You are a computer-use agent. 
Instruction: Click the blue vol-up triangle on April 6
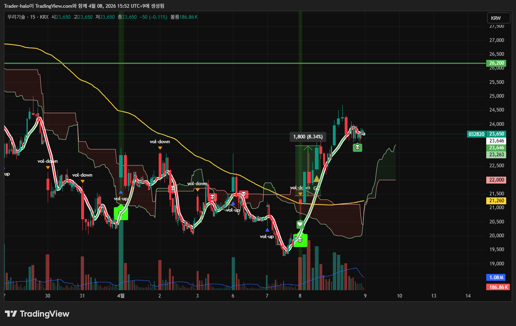[x=233, y=203]
